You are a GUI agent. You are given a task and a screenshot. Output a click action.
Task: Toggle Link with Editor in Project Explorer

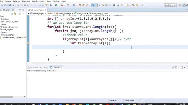[15, 14]
